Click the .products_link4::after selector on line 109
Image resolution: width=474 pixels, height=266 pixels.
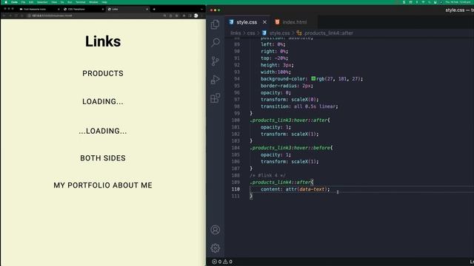point(281,183)
